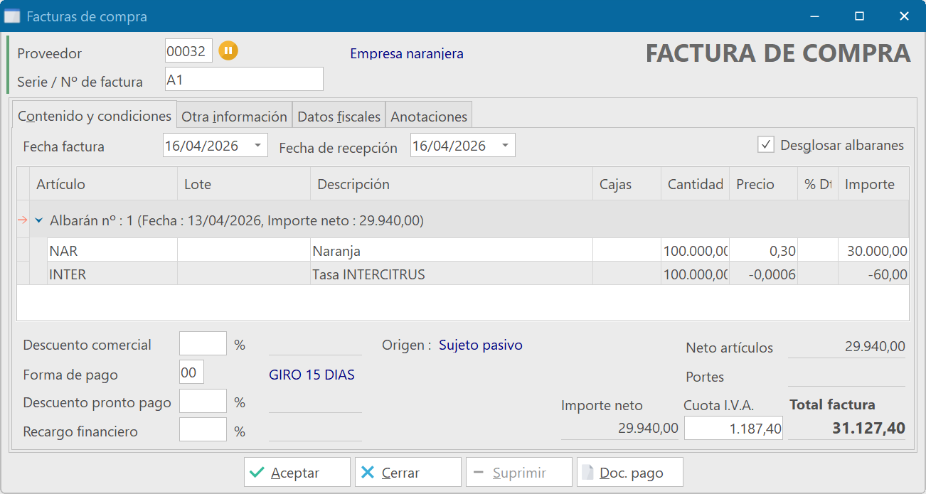Open the Fecha factura date dropdown
This screenshot has height=494, width=926.
pyautogui.click(x=257, y=146)
